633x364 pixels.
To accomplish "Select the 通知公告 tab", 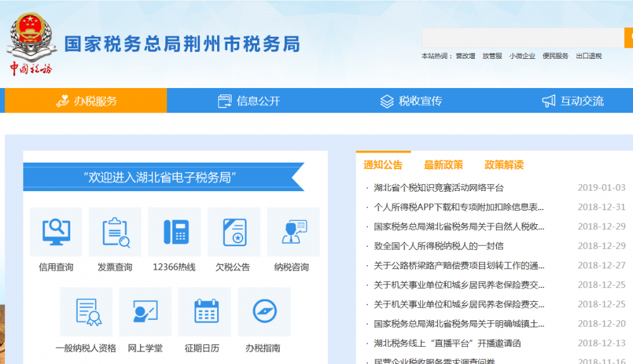I will pos(383,165).
